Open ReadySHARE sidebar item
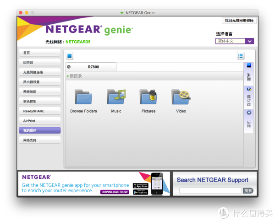 [39, 111]
